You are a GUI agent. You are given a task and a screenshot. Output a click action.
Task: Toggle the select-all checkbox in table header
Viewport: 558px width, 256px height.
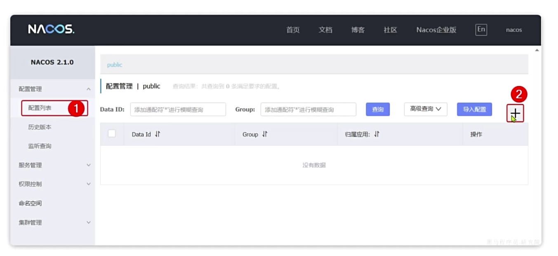[x=112, y=134]
